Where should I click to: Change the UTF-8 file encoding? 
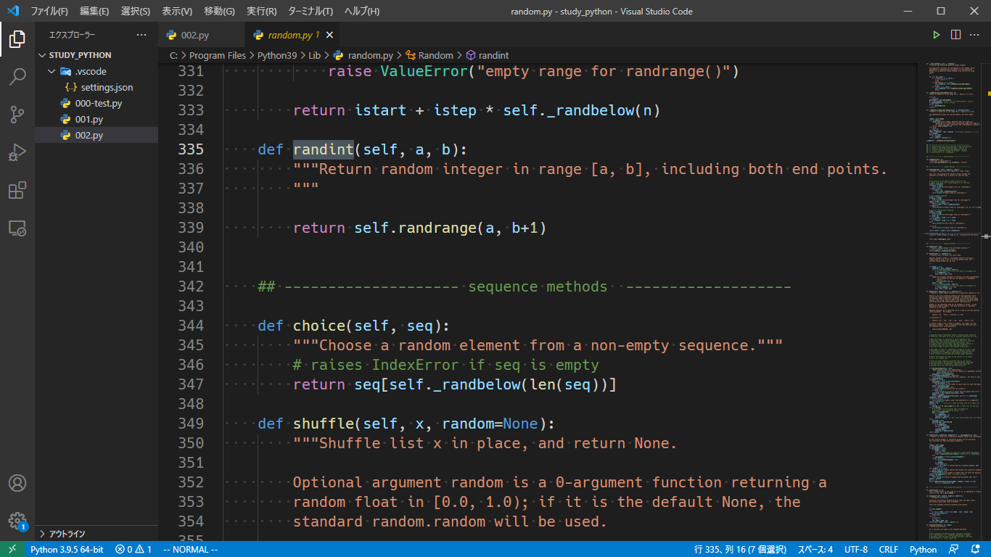tap(856, 549)
